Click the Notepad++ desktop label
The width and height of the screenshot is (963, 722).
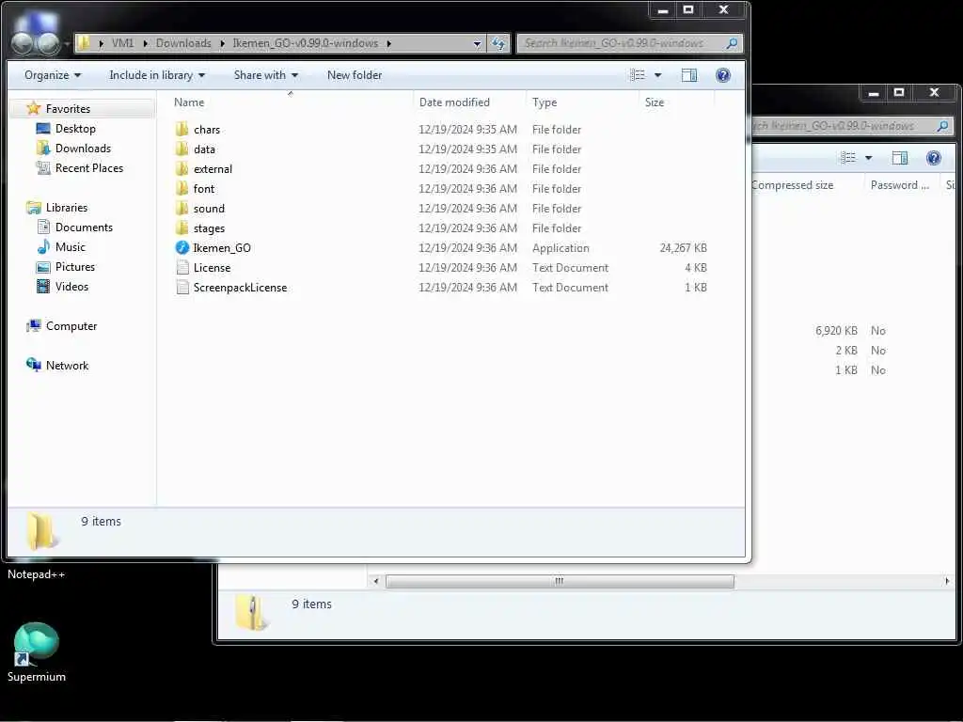[37, 574]
